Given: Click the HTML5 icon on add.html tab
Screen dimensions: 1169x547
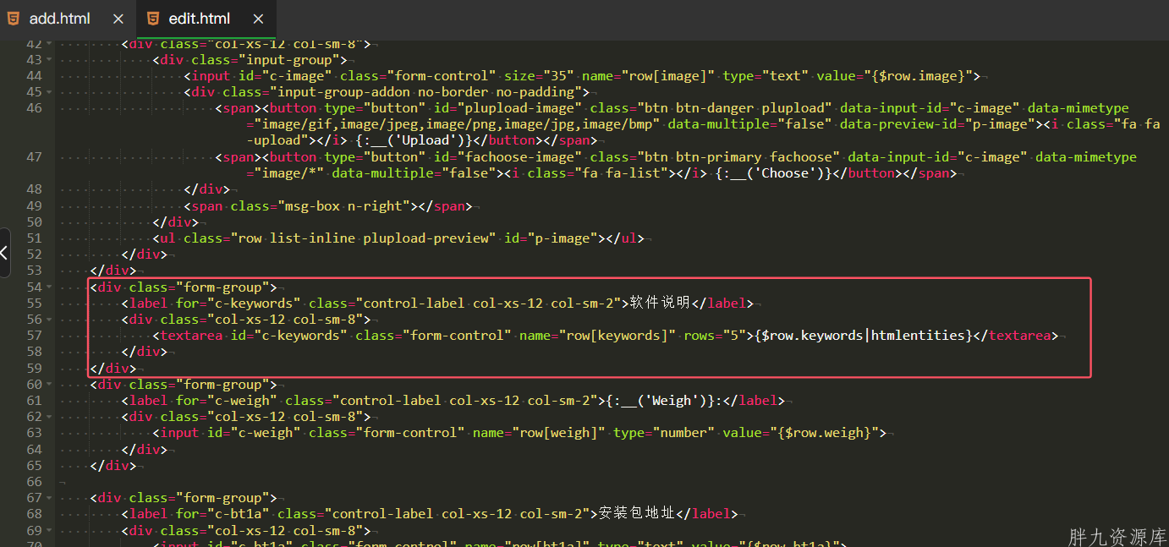Looking at the screenshot, I should point(14,19).
